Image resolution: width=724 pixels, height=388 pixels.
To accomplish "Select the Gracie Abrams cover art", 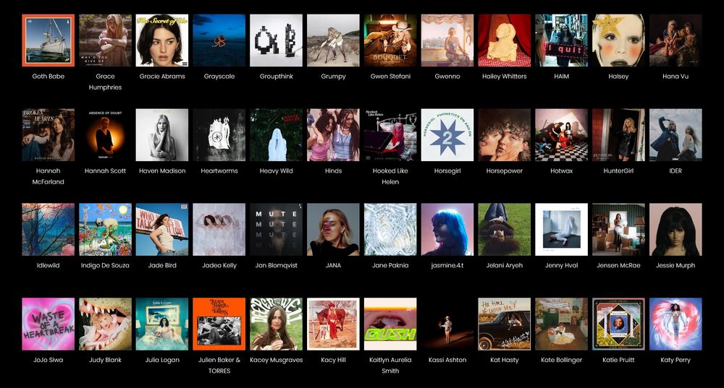I will coord(162,40).
